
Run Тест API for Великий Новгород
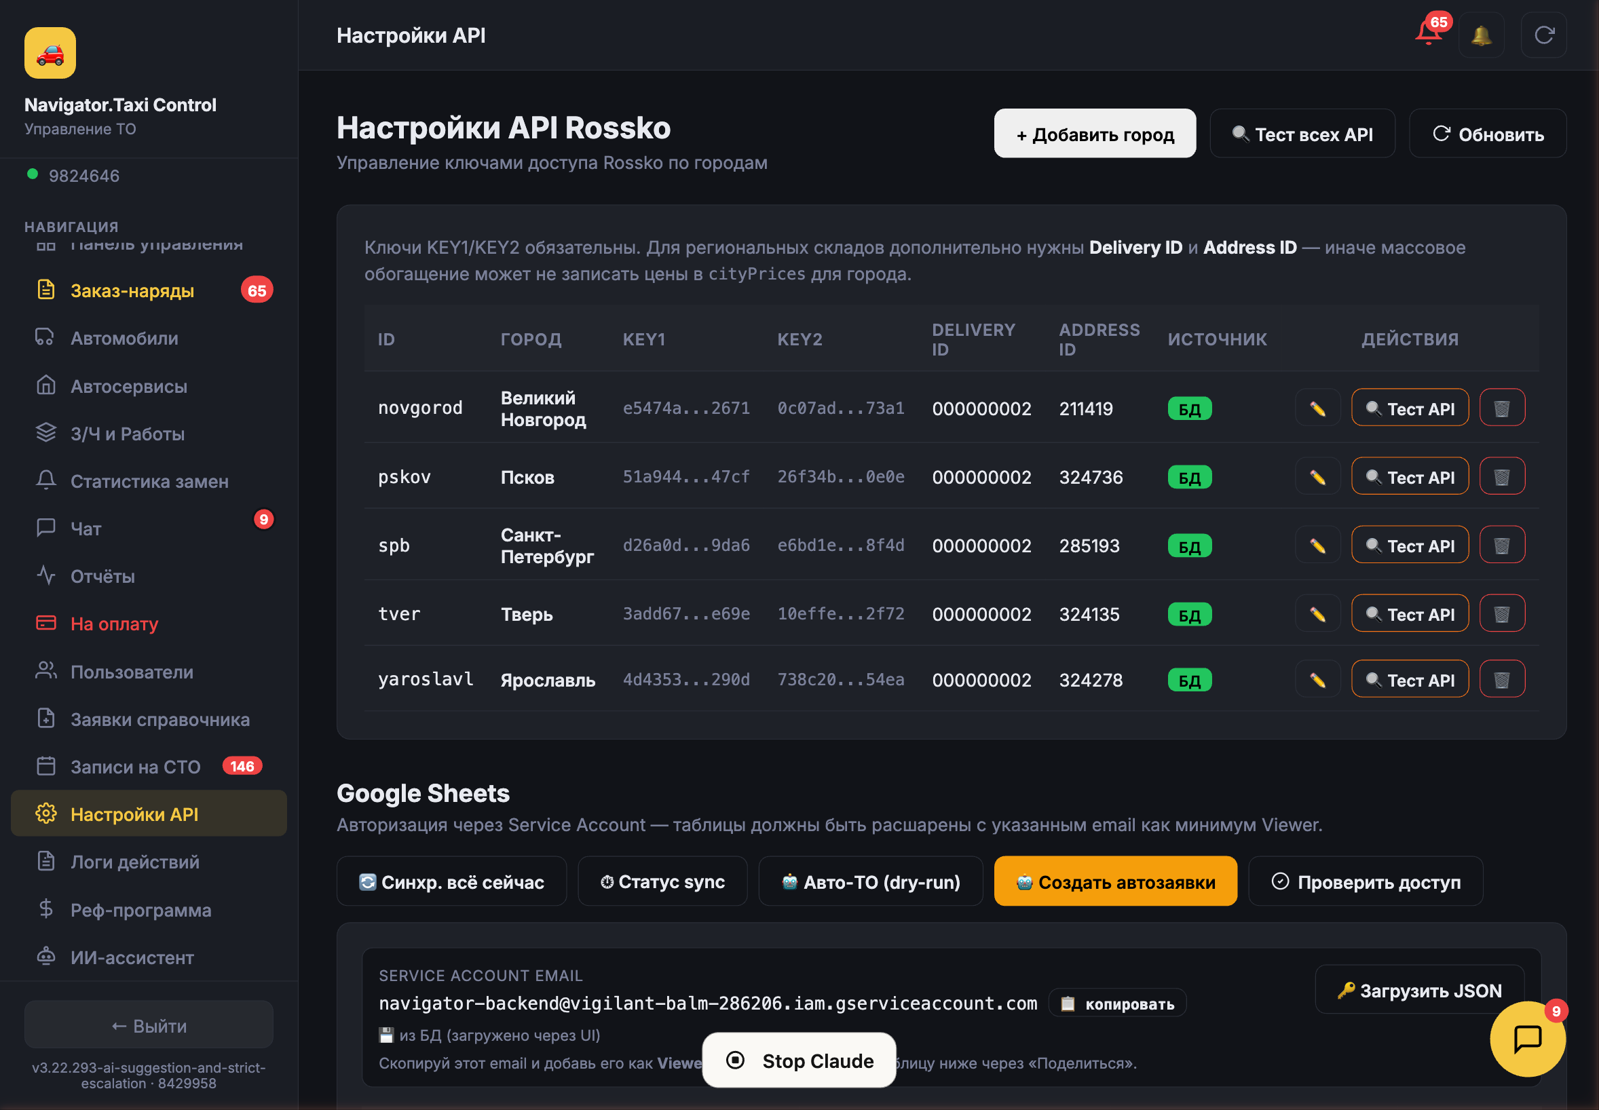tap(1410, 408)
